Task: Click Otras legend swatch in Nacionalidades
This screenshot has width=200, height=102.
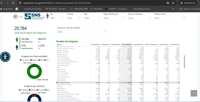Action: [39, 60]
